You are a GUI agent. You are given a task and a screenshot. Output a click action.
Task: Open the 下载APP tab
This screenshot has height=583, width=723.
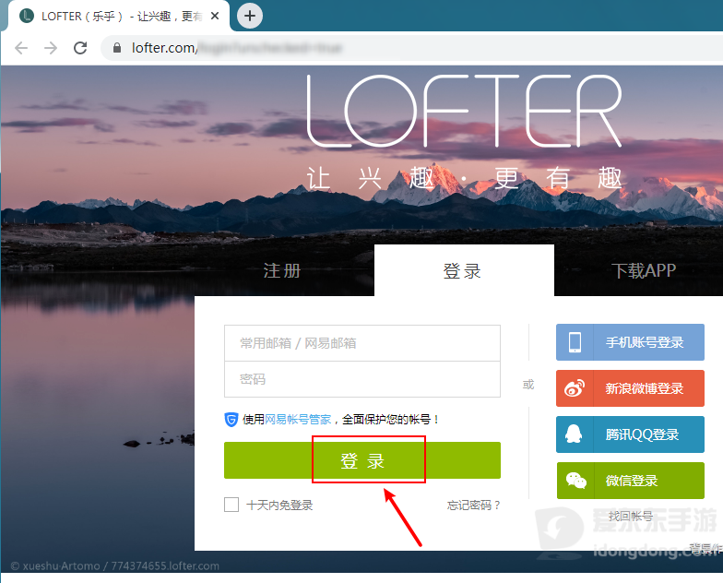coord(644,271)
